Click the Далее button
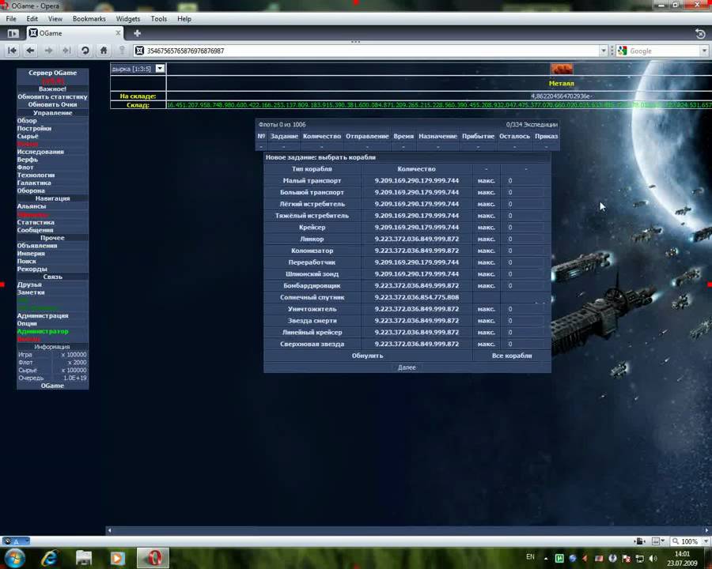This screenshot has width=712, height=569. 407,367
